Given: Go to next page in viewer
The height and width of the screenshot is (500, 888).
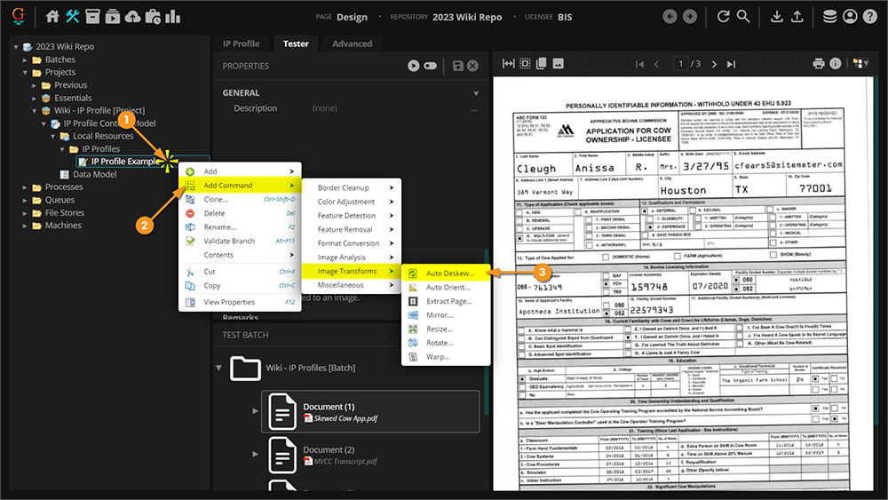Looking at the screenshot, I should click(712, 64).
